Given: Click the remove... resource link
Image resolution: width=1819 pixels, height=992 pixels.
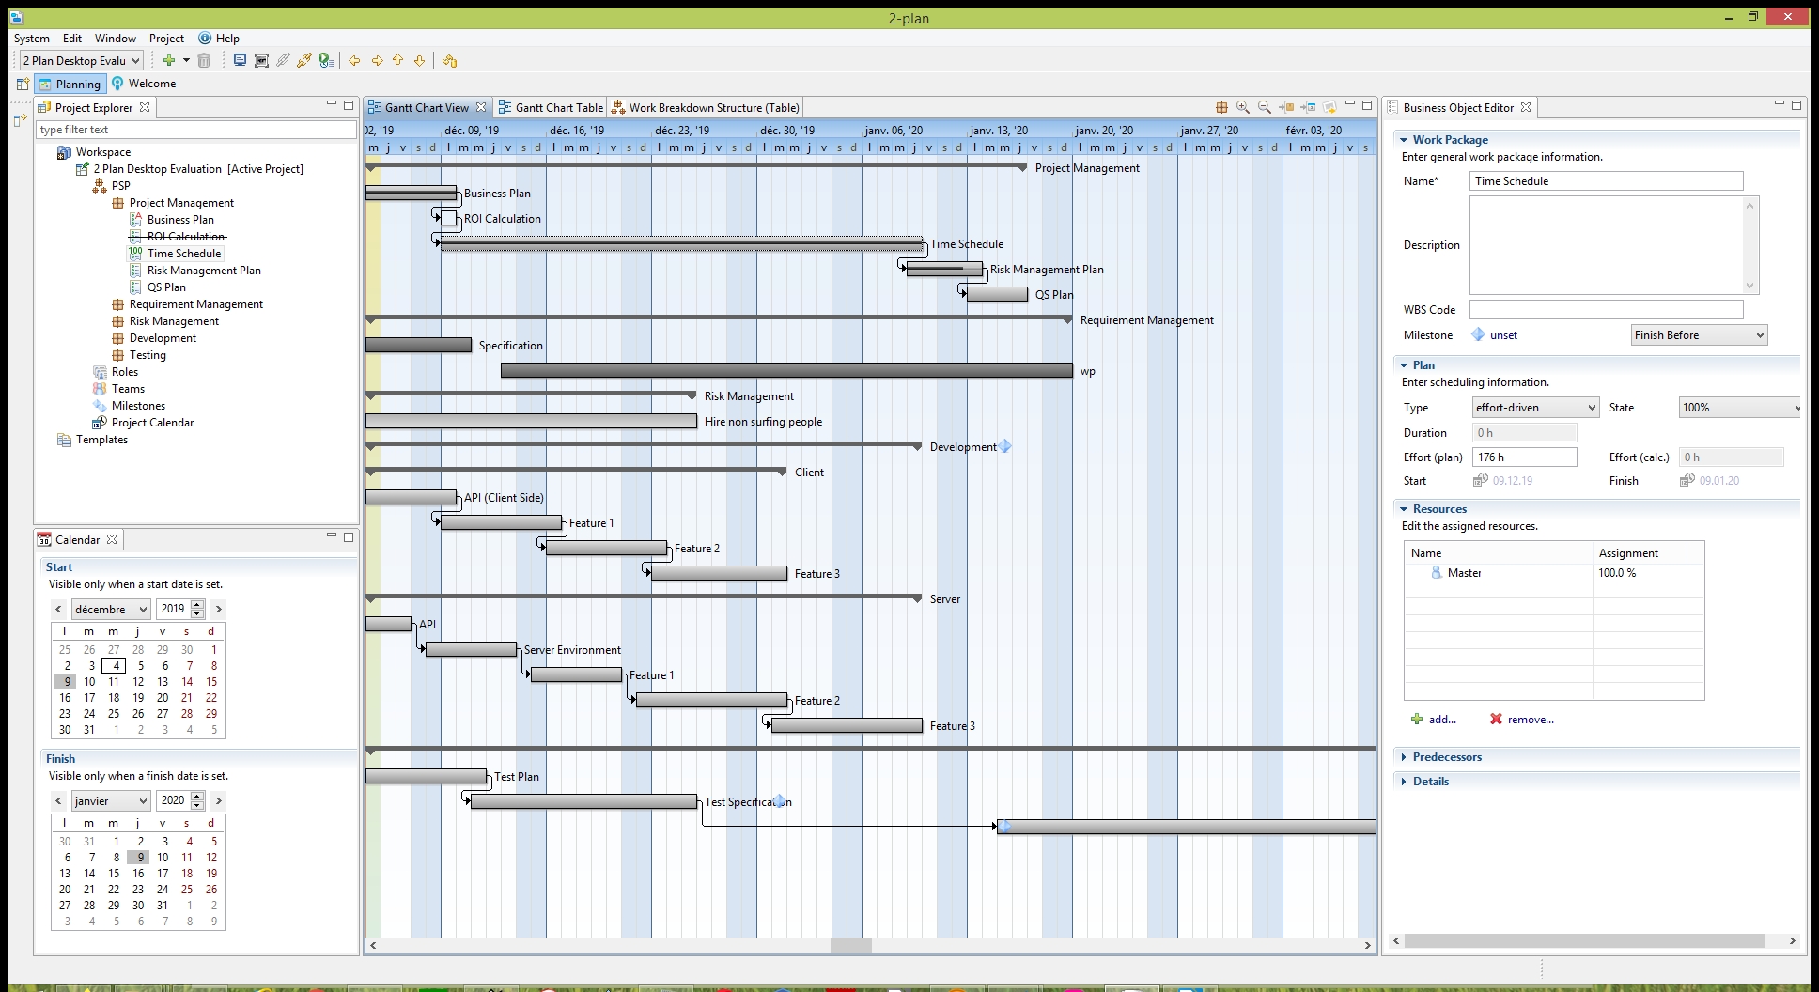Looking at the screenshot, I should (1530, 720).
